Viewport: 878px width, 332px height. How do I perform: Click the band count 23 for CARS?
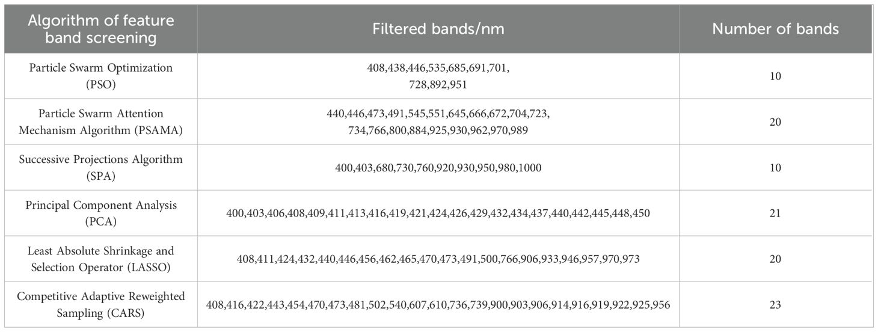775,305
